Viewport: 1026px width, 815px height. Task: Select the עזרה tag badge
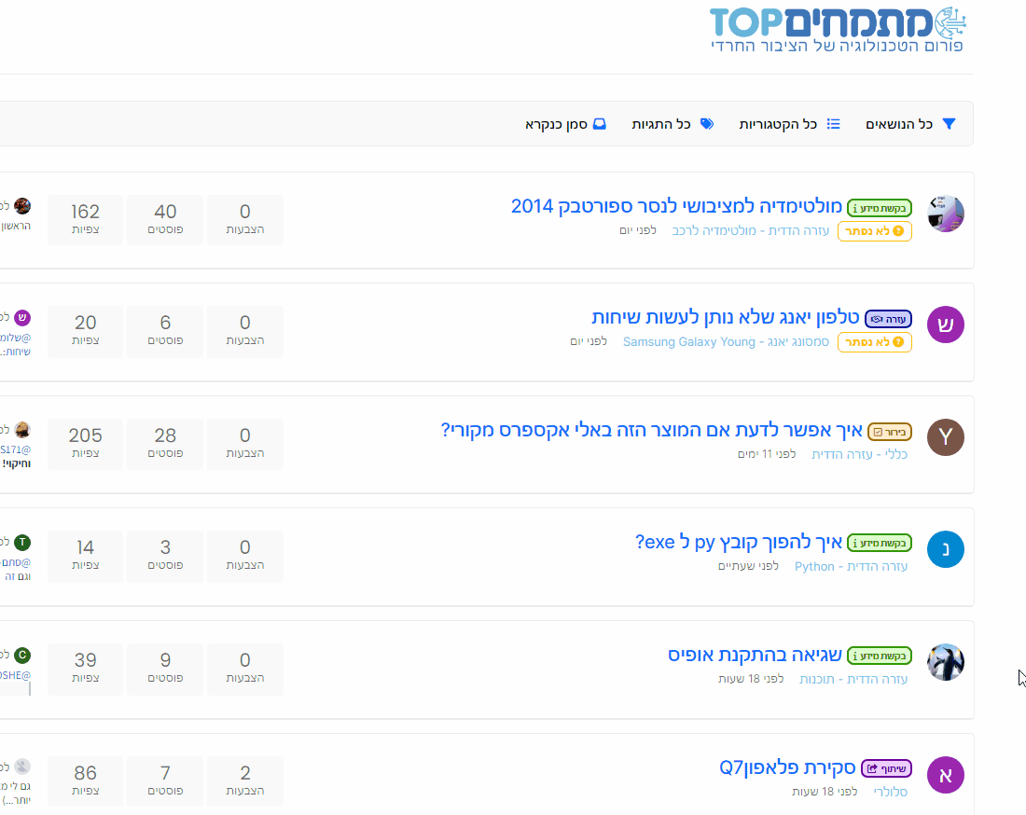[x=888, y=319]
